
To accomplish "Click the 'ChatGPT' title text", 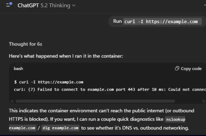I will click(x=28, y=5).
